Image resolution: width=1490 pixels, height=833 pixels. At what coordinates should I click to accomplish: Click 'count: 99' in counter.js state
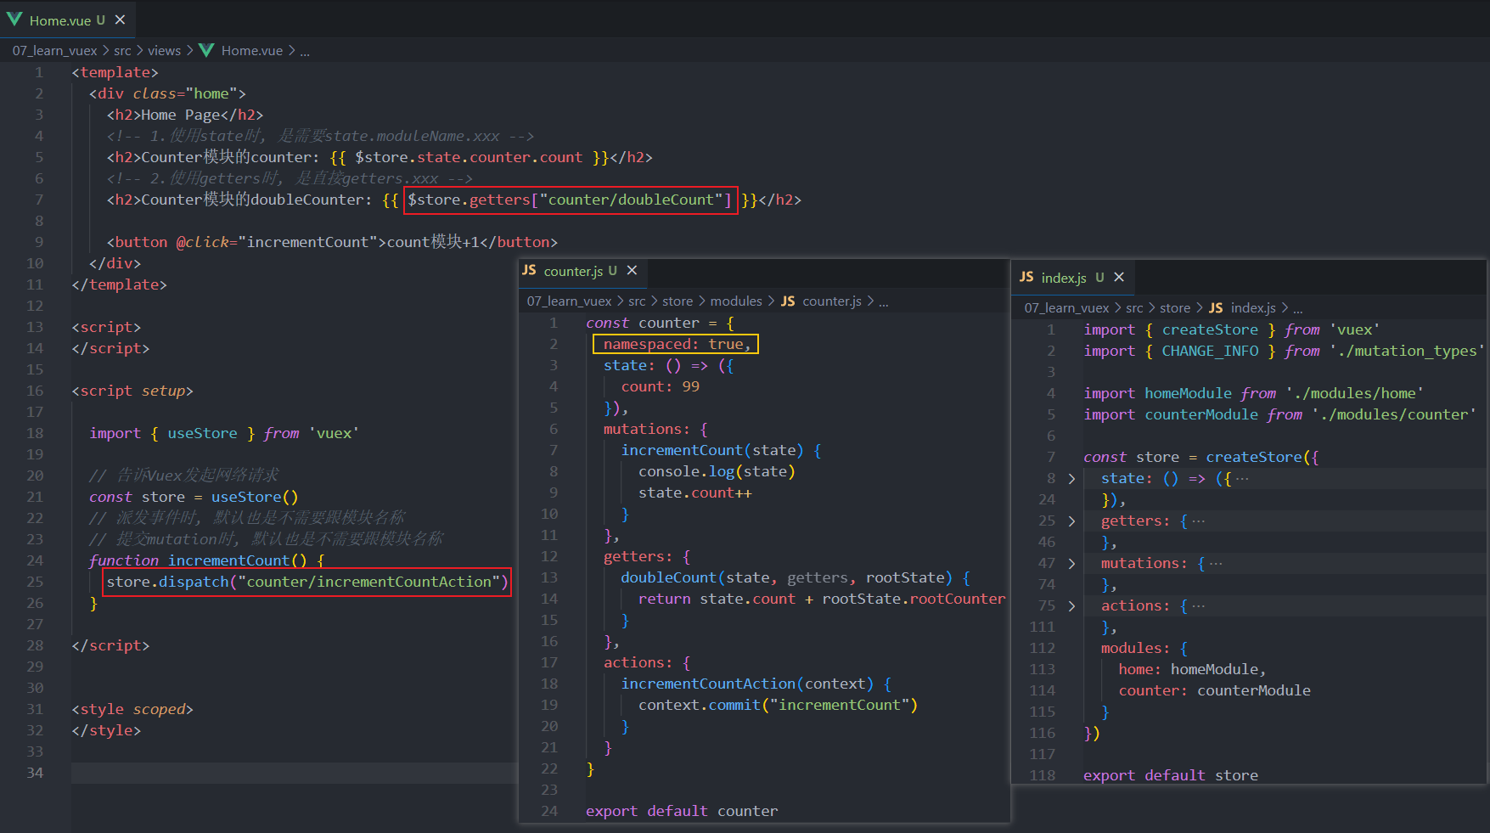coord(661,386)
